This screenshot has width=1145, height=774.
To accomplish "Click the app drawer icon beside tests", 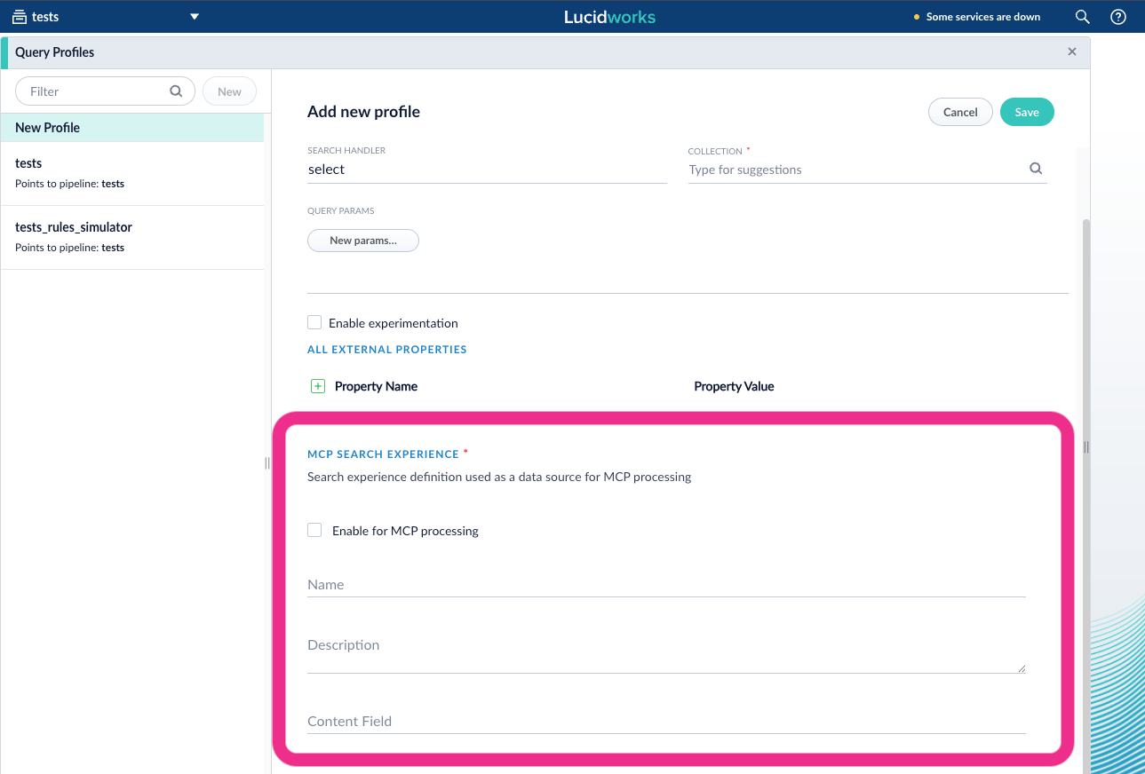I will pyautogui.click(x=20, y=17).
